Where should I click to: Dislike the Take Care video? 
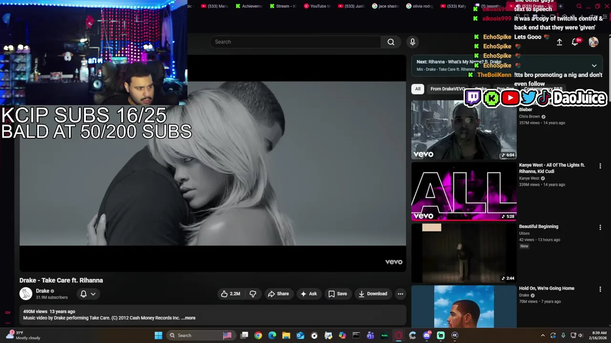tap(253, 294)
